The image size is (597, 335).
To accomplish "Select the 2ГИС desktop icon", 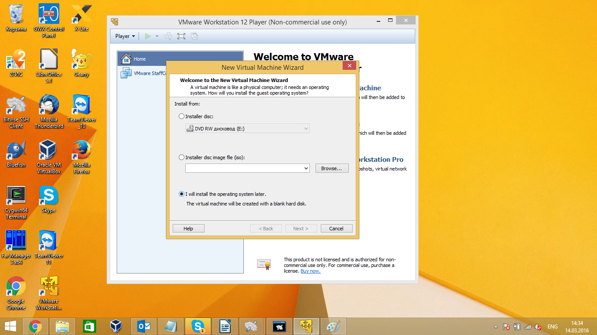I will click(x=16, y=63).
